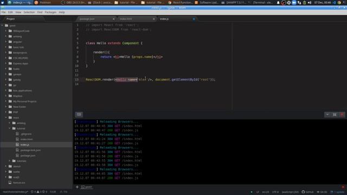Expand the Express Apps folder
Screen dimensions: 347x195
pyautogui.click(x=6, y=63)
